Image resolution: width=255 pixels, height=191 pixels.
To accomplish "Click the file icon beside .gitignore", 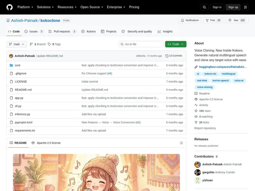I will coord(11,73).
